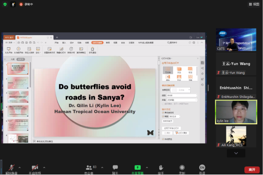Screen dimensions: 263x175
Task: Click the green share screen icon
Action: (137, 167)
